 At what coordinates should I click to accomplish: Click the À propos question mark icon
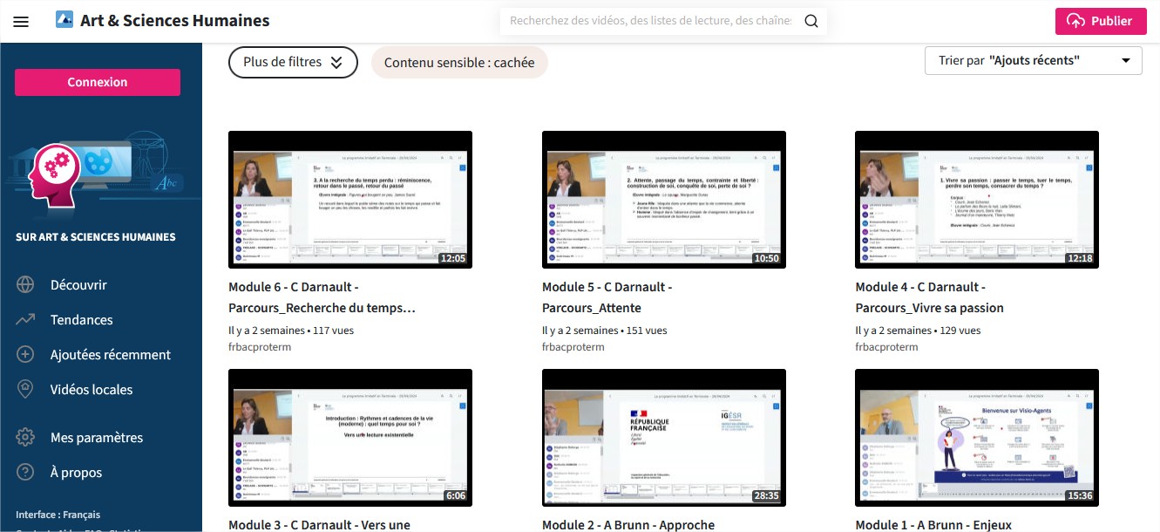click(x=25, y=473)
